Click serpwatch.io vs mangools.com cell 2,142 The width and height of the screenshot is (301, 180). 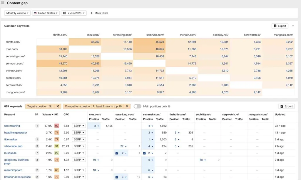278,85
